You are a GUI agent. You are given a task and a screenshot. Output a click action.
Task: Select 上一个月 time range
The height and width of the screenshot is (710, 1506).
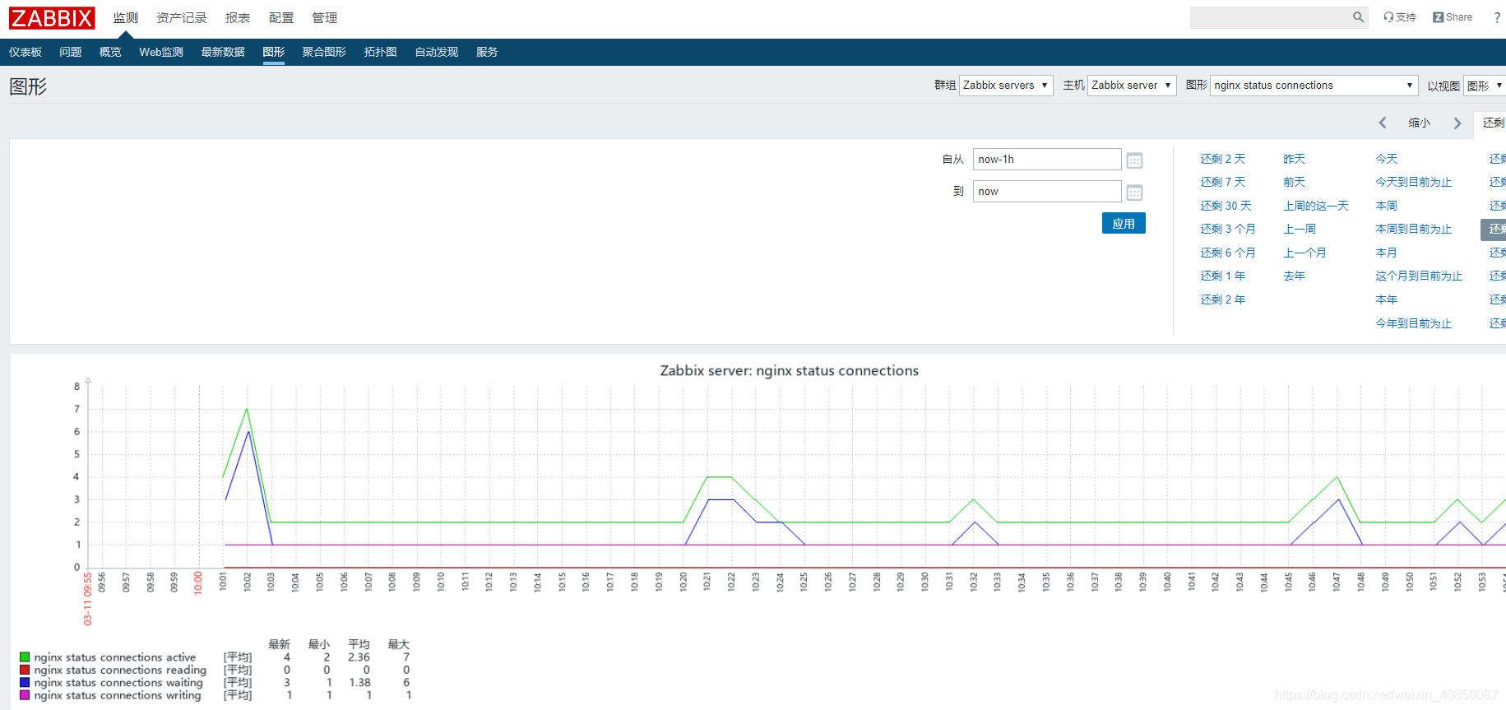pos(1305,253)
